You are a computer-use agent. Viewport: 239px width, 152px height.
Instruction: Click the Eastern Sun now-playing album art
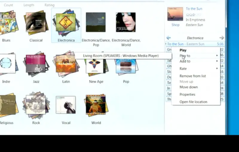tap(175, 14)
